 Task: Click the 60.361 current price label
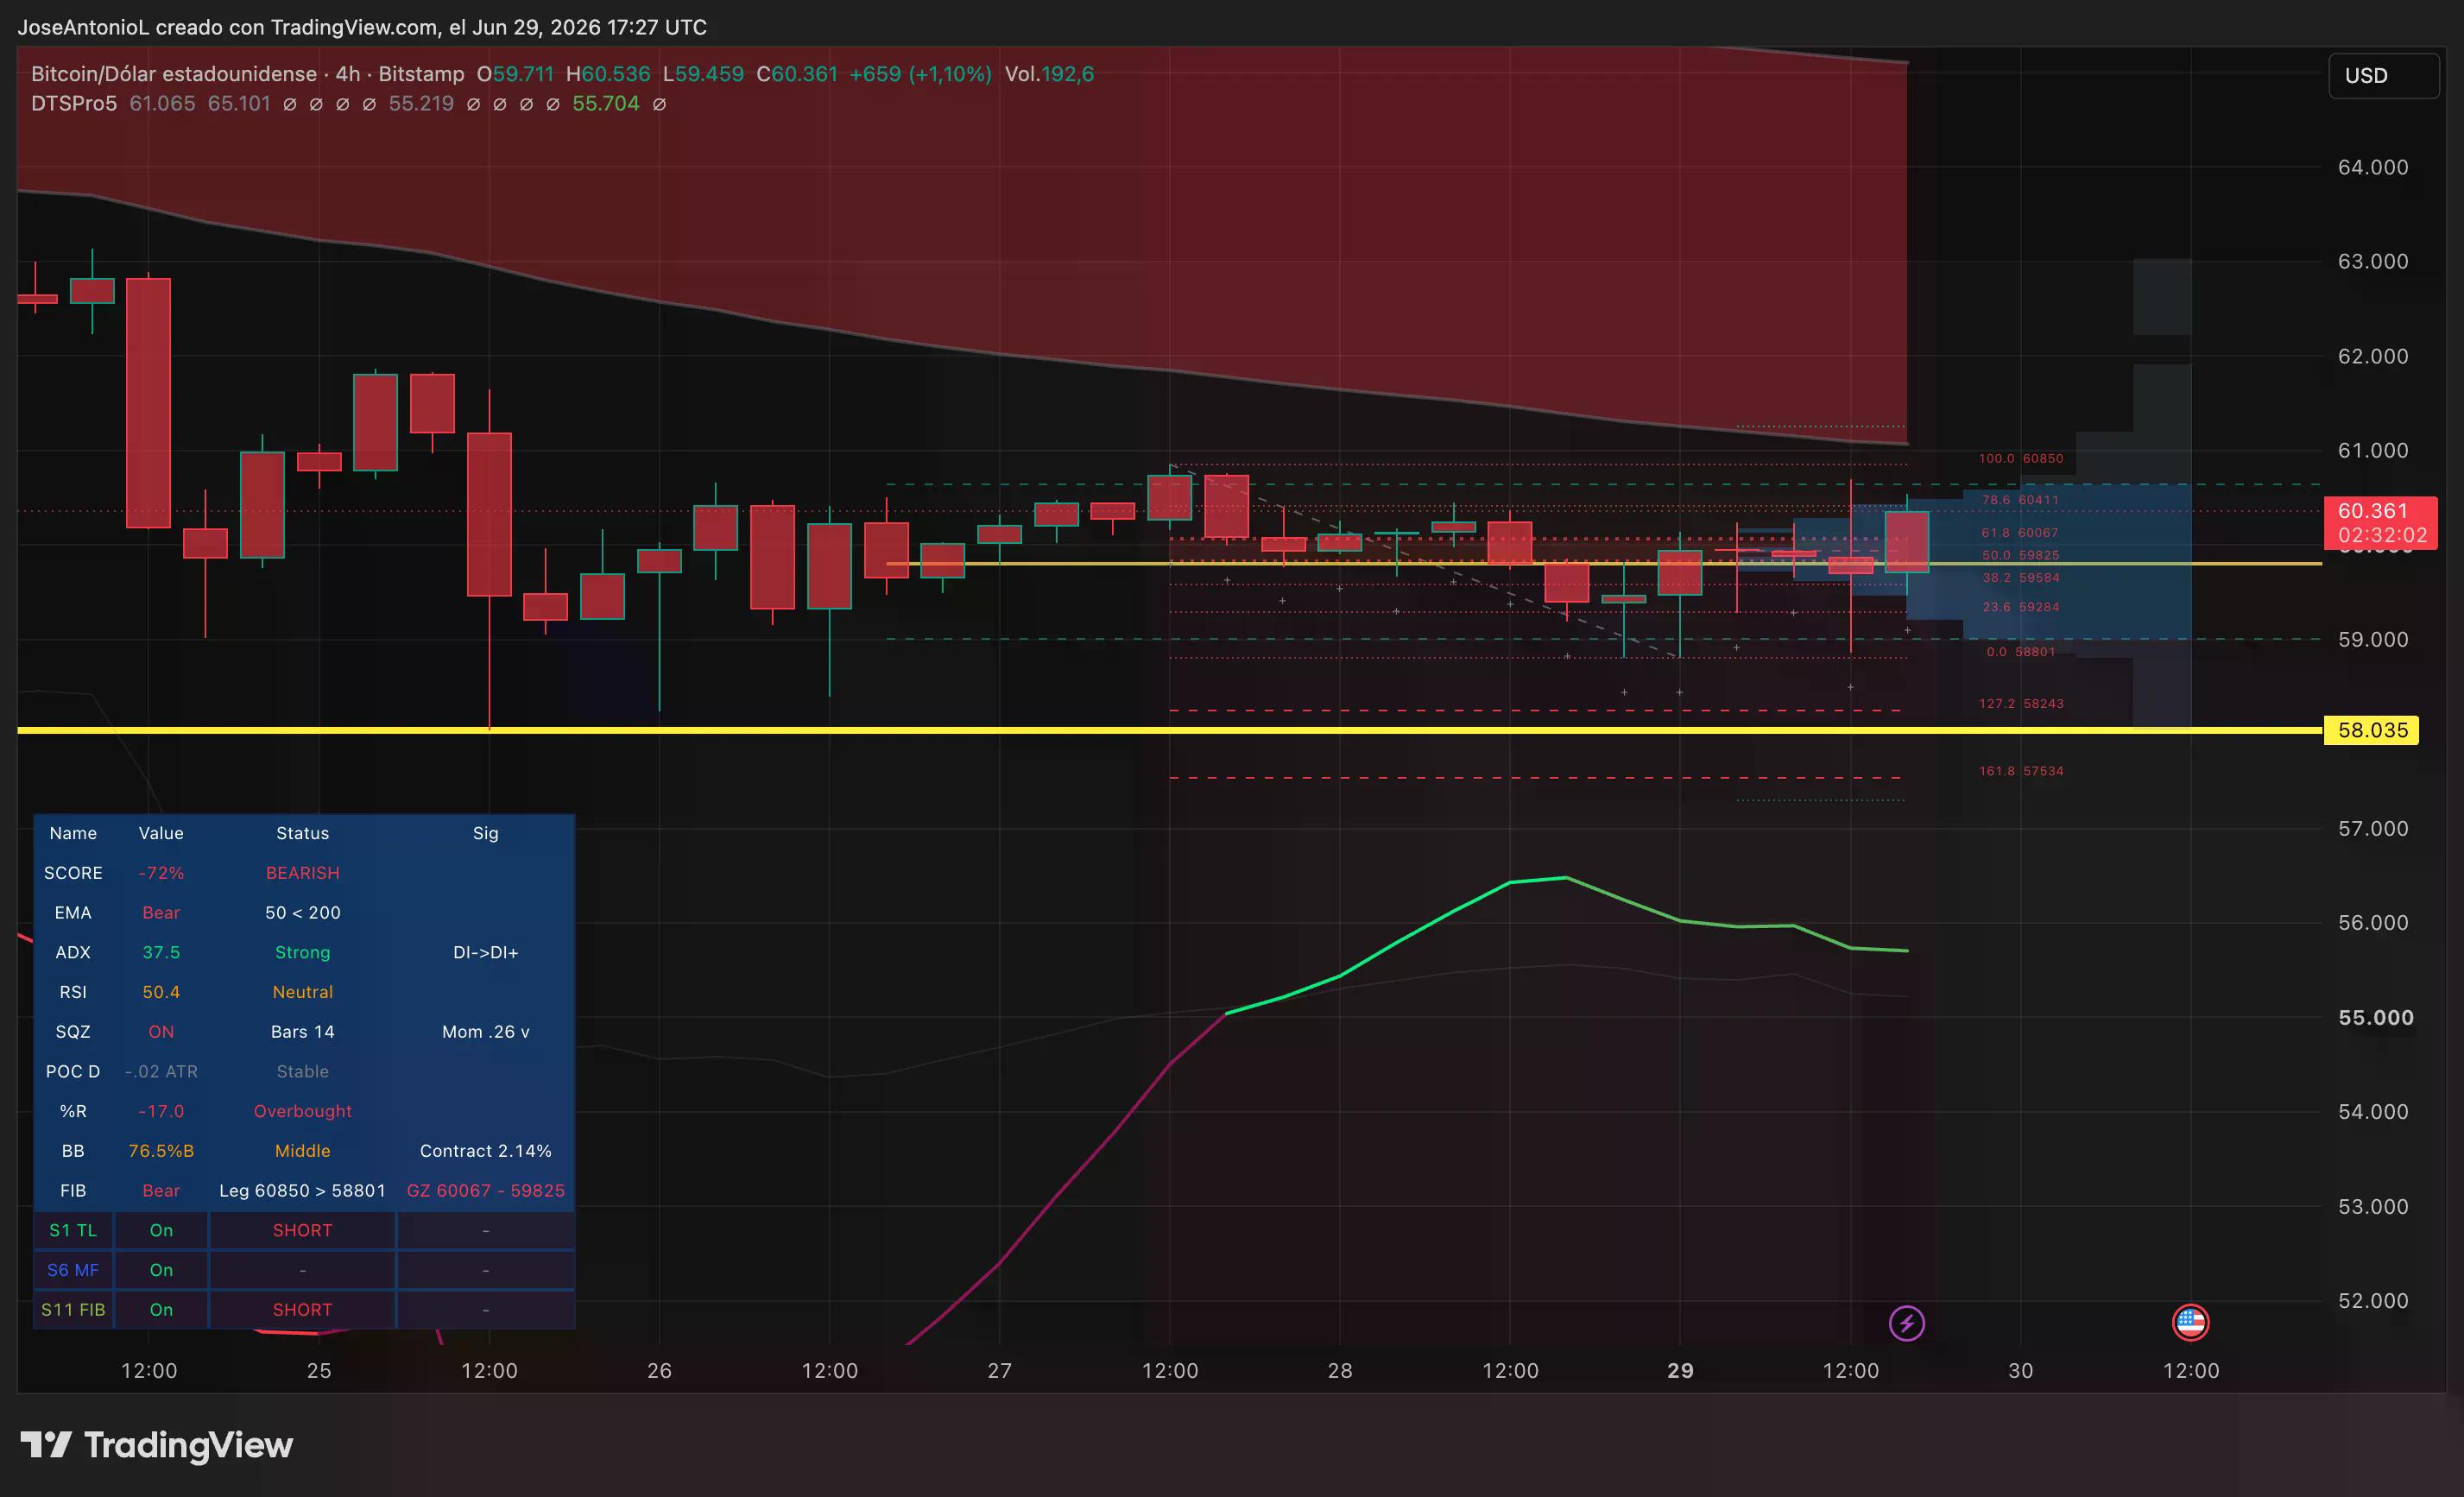tap(2381, 522)
